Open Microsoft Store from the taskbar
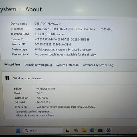 (x=100, y=130)
